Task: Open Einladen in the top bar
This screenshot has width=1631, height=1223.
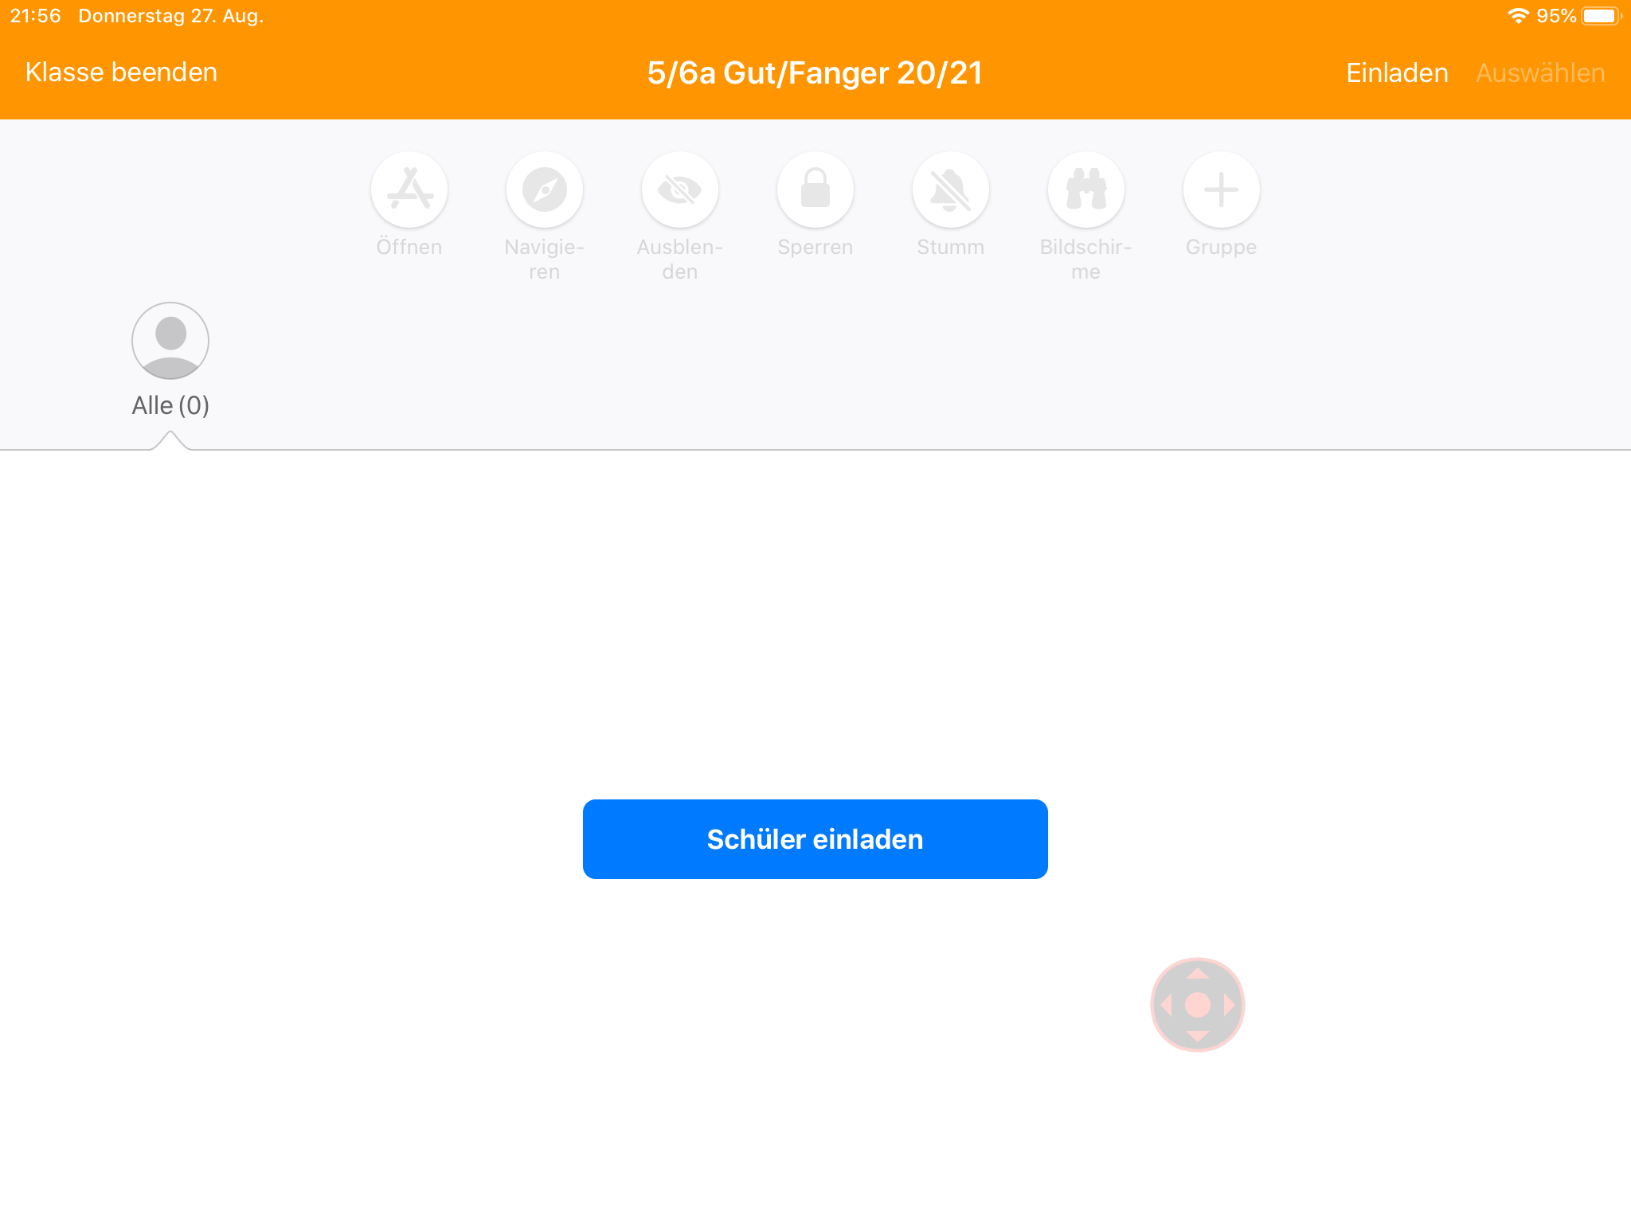Action: click(1397, 73)
